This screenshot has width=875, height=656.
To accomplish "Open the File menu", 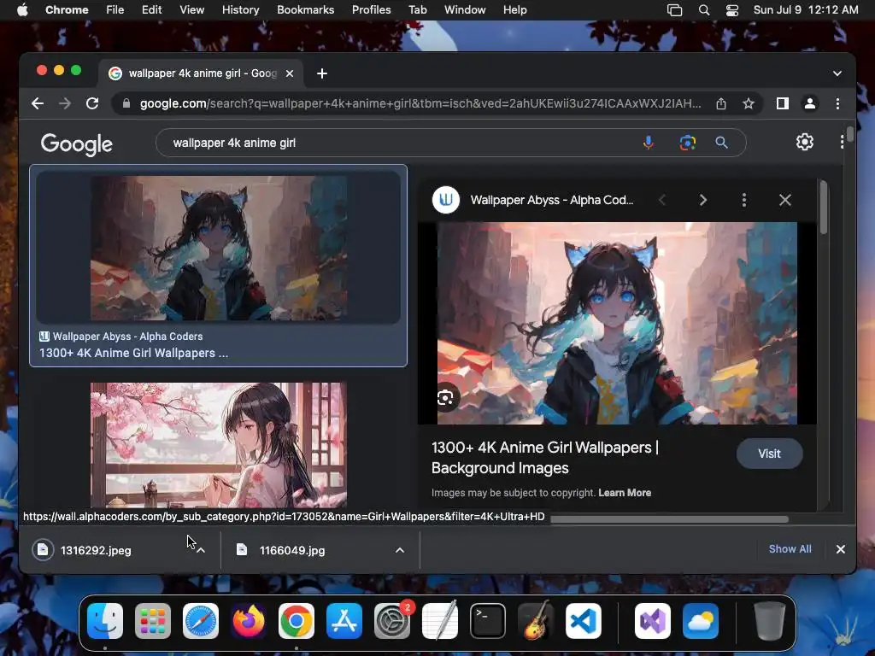I will (x=115, y=10).
